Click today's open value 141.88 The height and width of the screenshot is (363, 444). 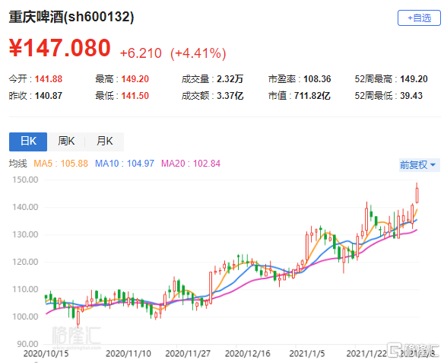49,79
